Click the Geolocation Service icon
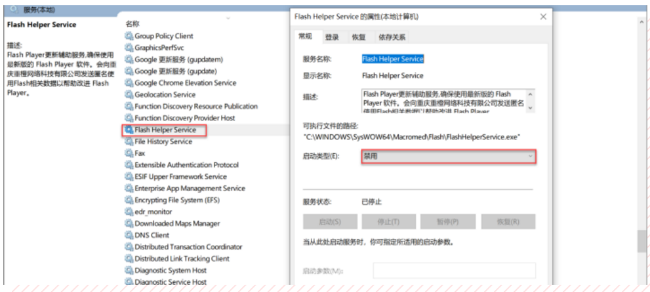The width and height of the screenshot is (650, 292). pos(129,94)
